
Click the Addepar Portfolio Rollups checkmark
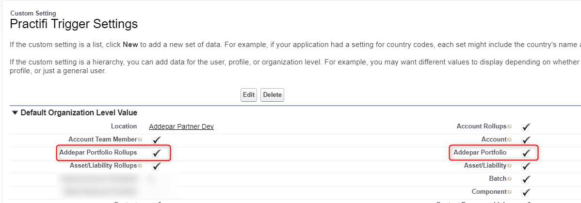pyautogui.click(x=156, y=153)
